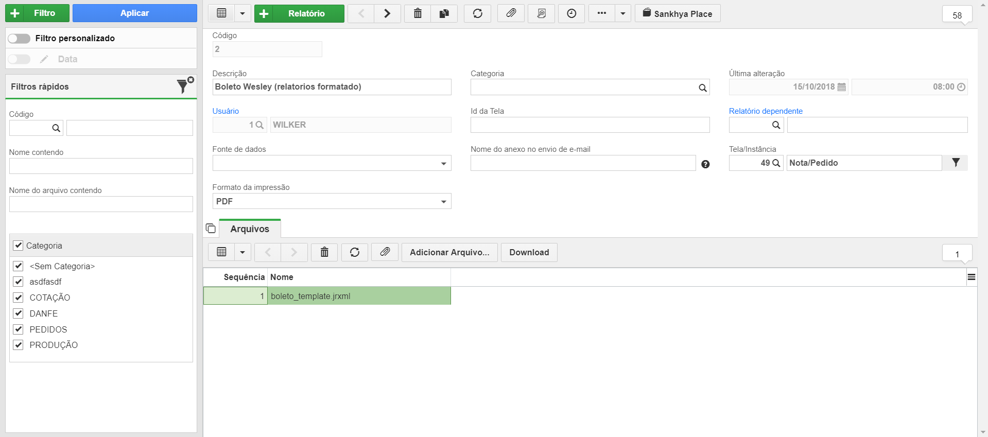988x437 pixels.
Task: Click the Nome do arquivo contendo input field
Action: pyautogui.click(x=101, y=204)
